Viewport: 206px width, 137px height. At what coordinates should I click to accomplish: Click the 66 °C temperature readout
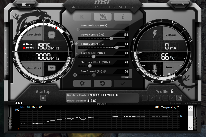tap(168, 57)
